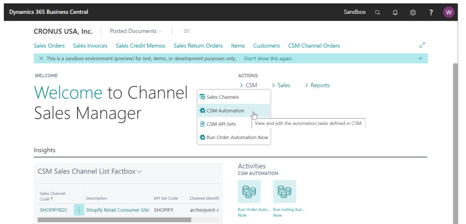The width and height of the screenshot is (466, 224).
Task: Click the API Set Code column header
Action: [x=166, y=198]
